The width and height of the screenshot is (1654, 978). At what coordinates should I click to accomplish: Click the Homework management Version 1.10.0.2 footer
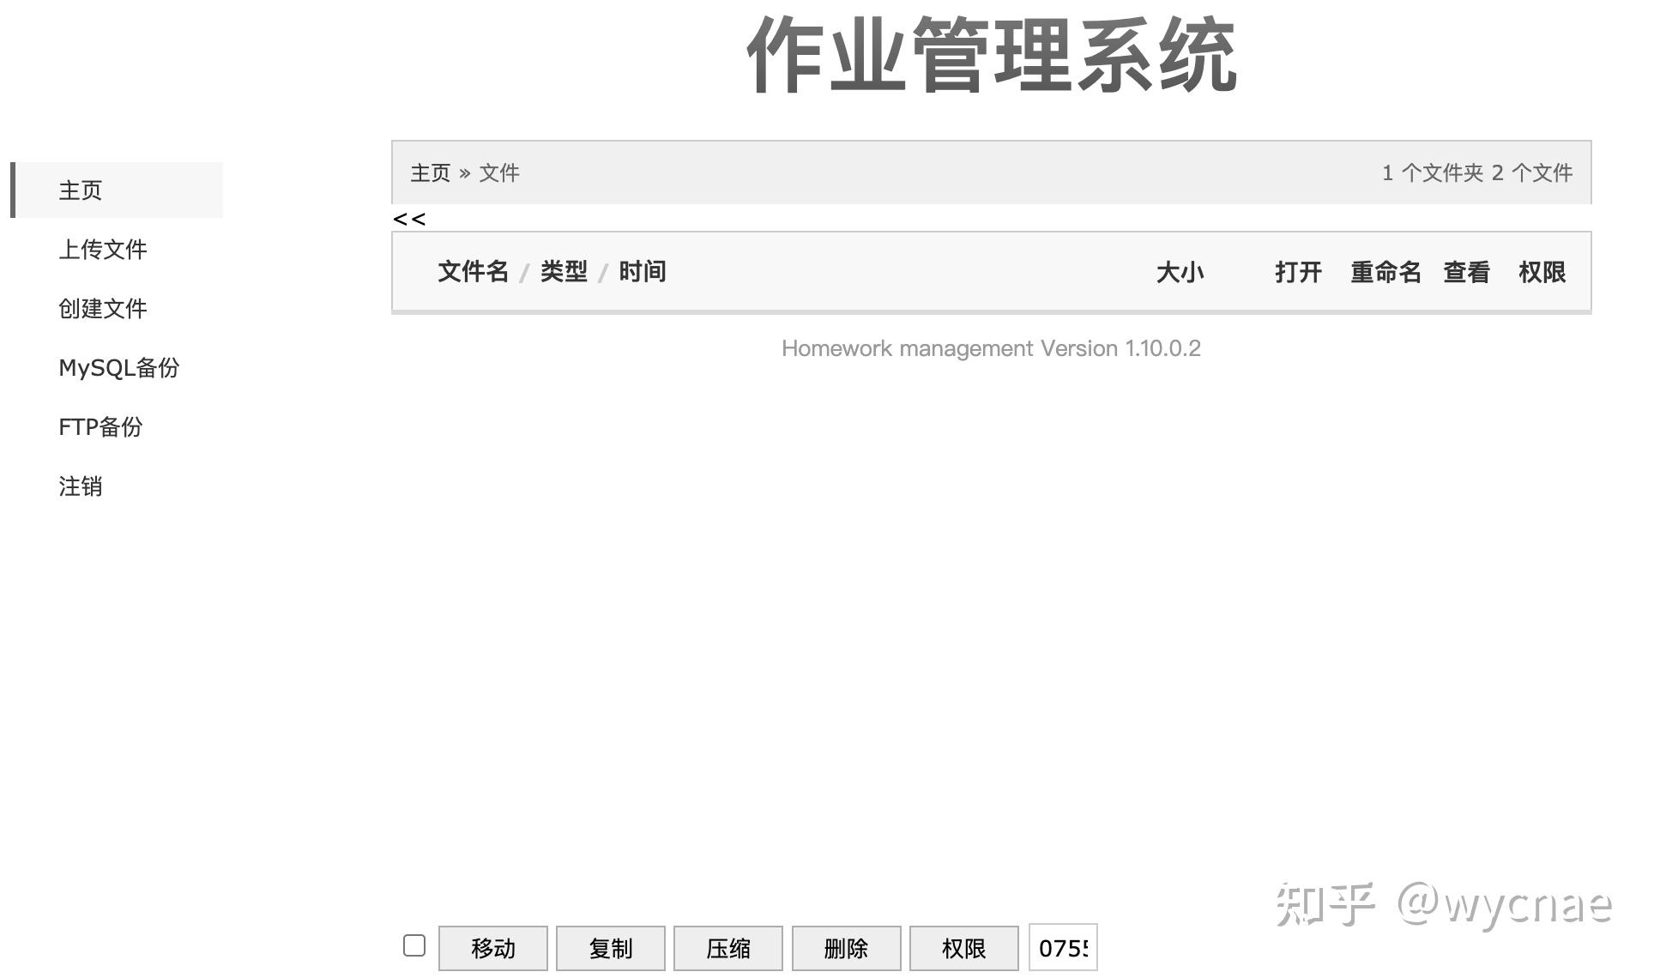(x=991, y=348)
